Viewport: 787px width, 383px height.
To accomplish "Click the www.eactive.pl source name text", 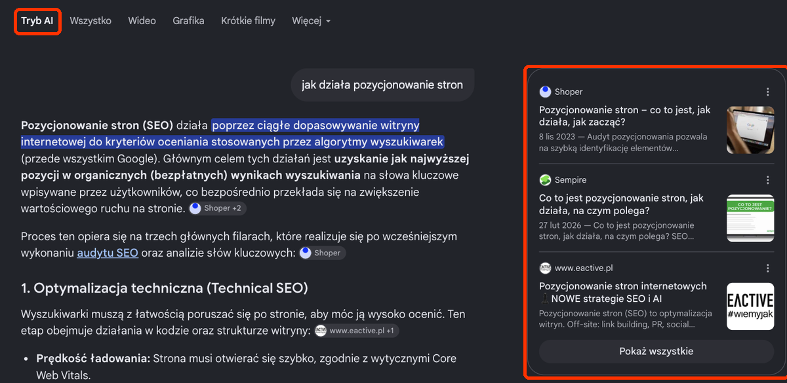I will click(x=584, y=268).
